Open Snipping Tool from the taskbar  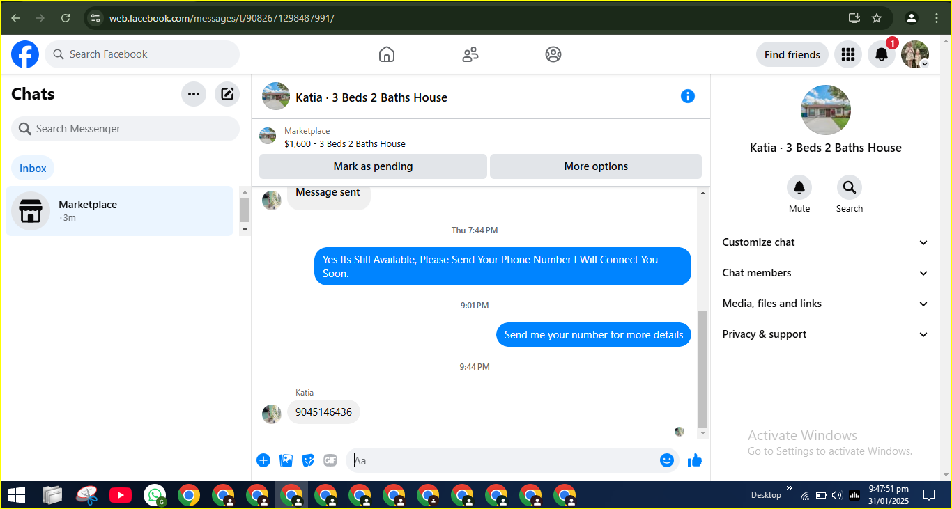(x=86, y=495)
